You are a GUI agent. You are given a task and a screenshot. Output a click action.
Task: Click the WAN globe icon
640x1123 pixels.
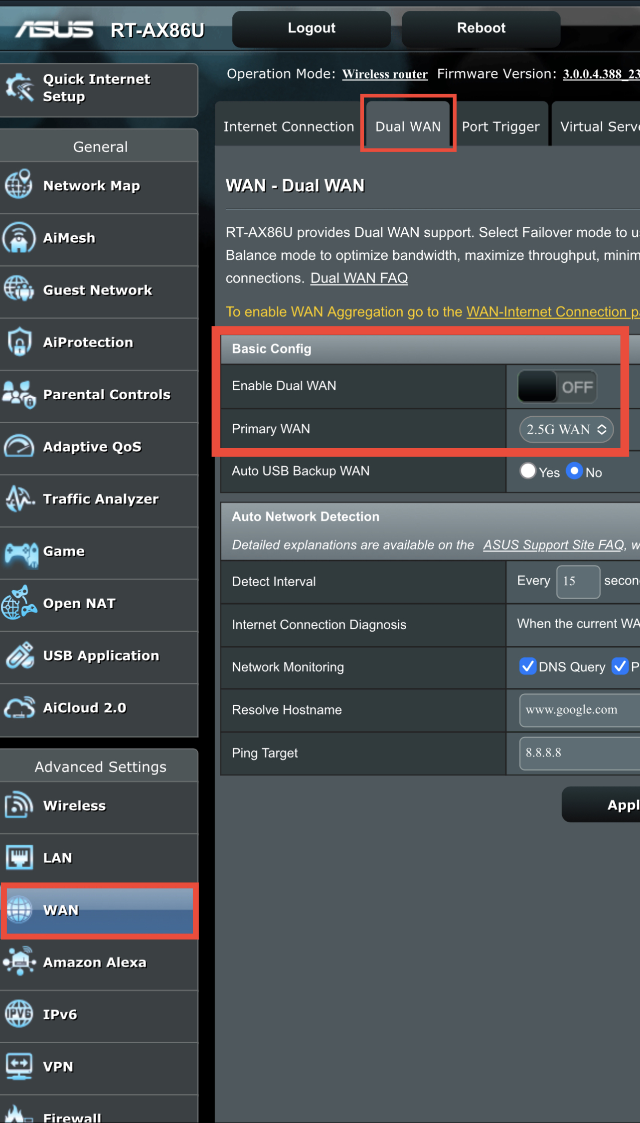[x=19, y=910]
